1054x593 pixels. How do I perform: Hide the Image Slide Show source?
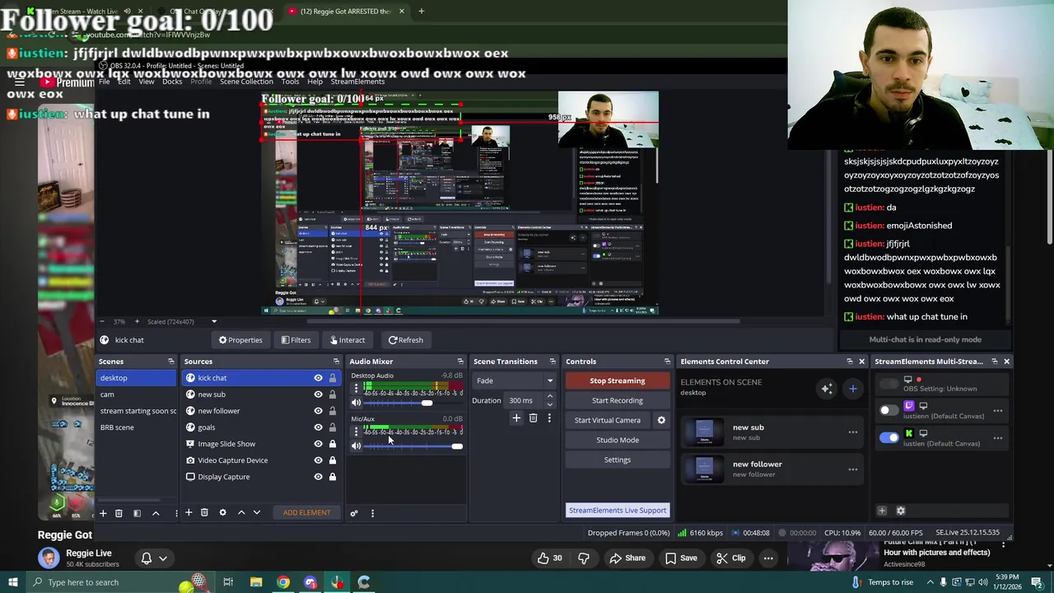pos(318,444)
